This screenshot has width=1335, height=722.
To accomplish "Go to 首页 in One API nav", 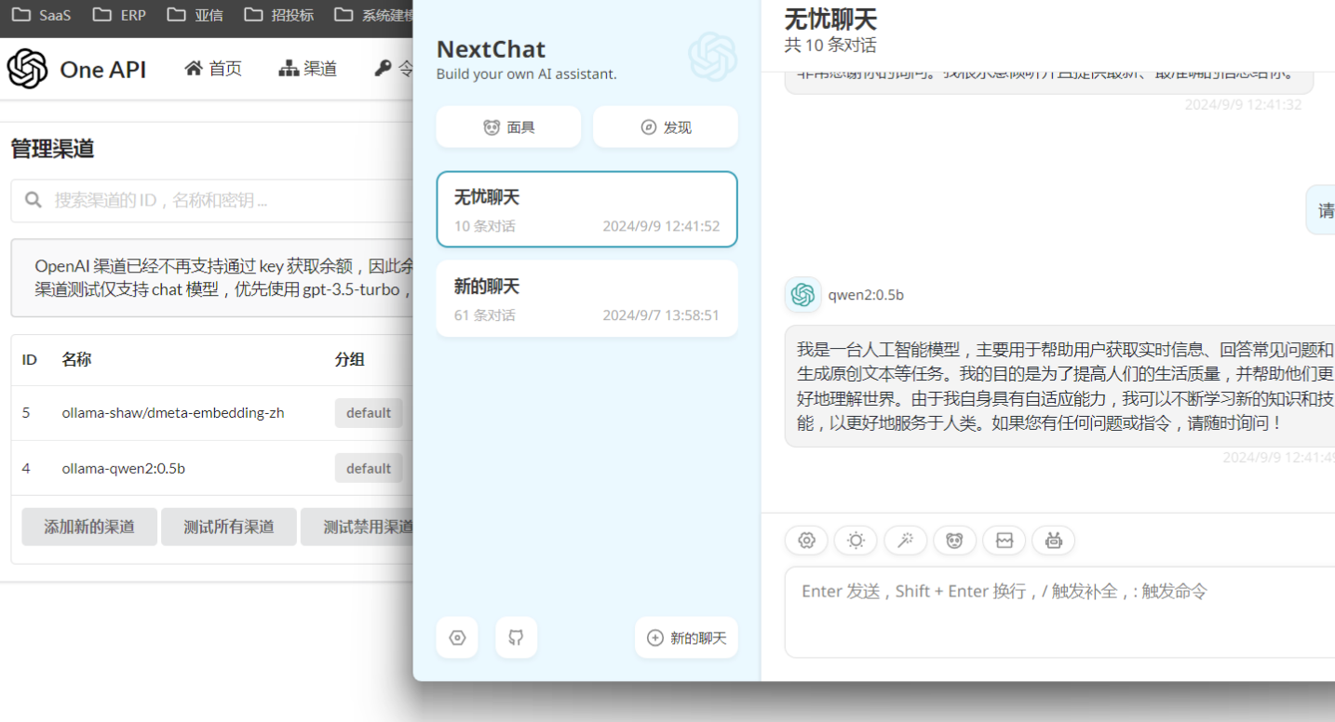I will click(213, 69).
